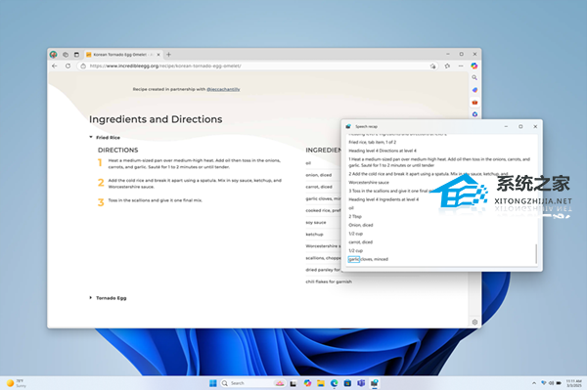Click step 3 'Toss in the scallions'

click(x=155, y=200)
